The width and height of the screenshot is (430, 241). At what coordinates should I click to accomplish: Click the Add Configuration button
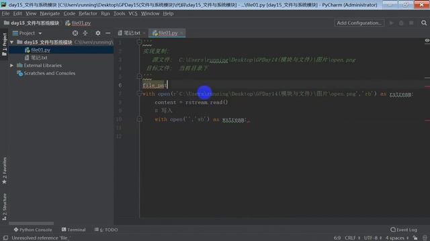pyautogui.click(x=359, y=23)
